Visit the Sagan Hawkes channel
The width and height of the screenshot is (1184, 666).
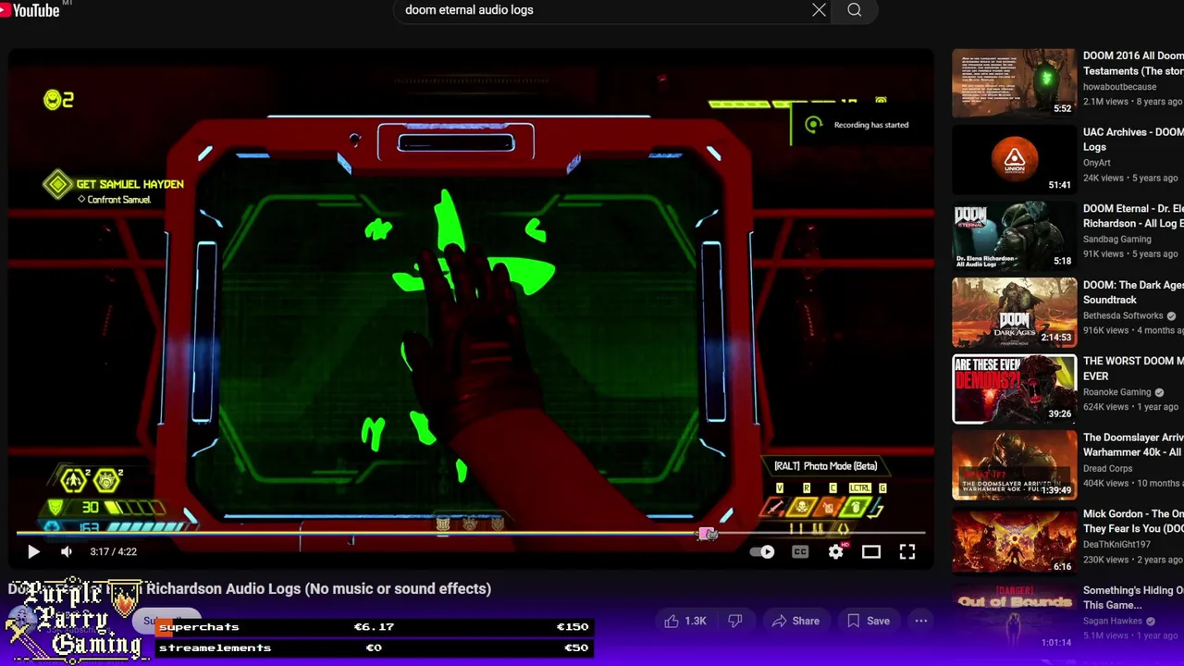pyautogui.click(x=1113, y=622)
